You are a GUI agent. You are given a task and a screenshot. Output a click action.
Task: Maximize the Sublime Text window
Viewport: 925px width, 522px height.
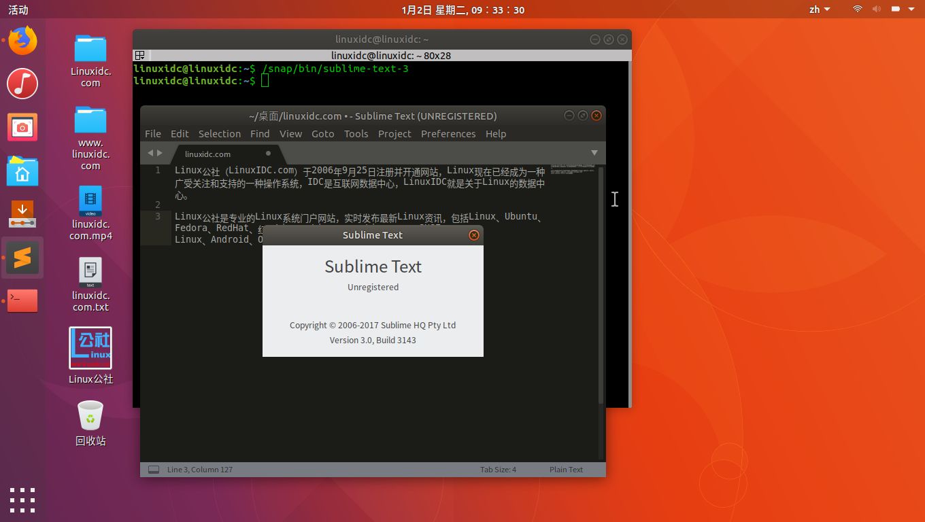[x=583, y=116]
